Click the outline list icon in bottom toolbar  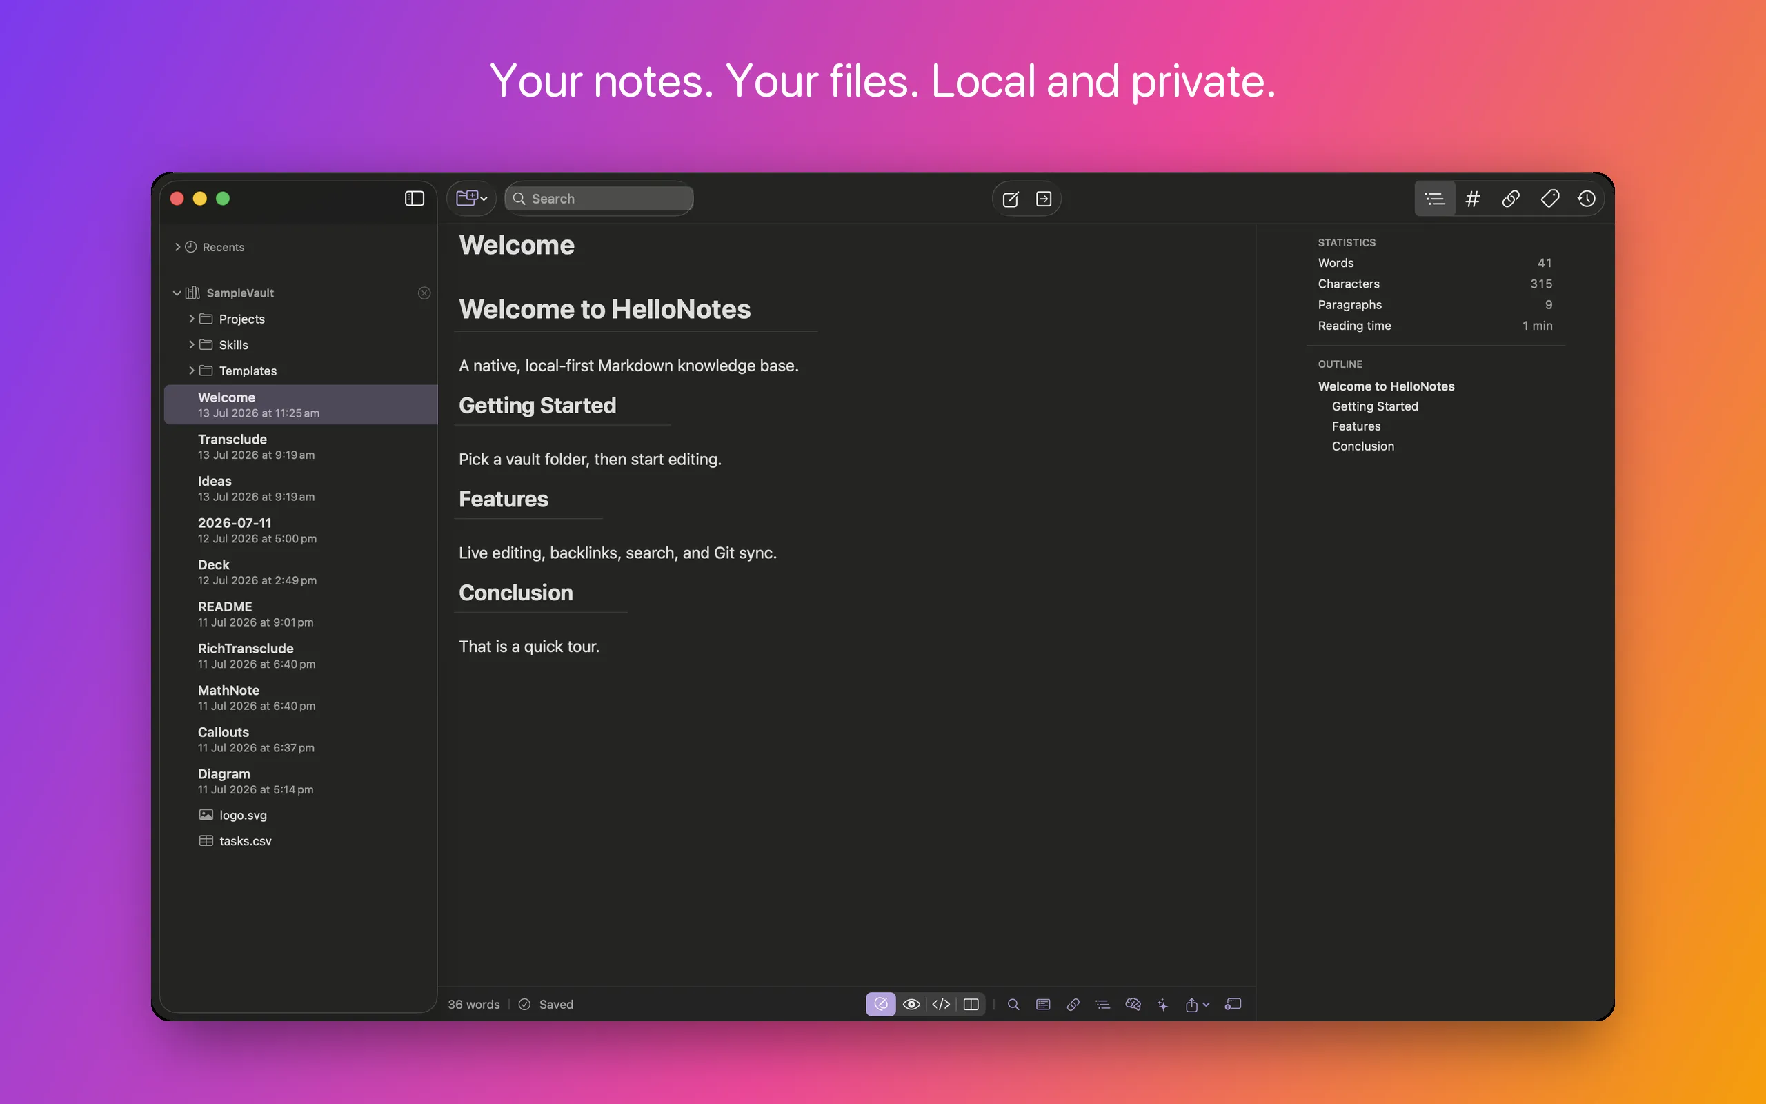1102,1005
